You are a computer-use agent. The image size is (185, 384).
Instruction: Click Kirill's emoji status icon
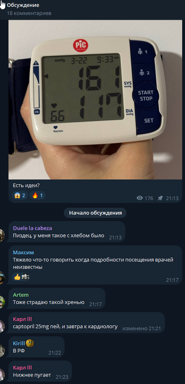tap(29, 343)
